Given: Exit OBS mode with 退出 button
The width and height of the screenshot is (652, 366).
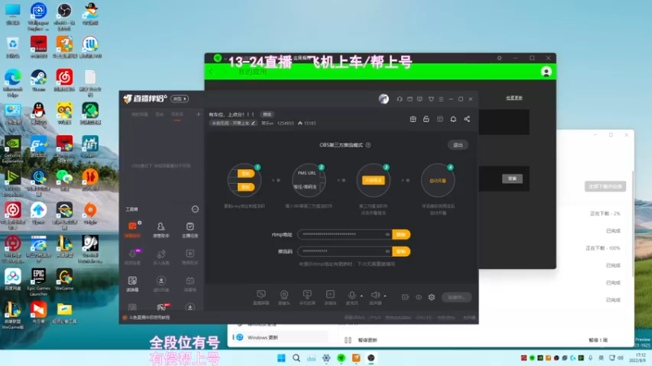Looking at the screenshot, I should pos(458,145).
